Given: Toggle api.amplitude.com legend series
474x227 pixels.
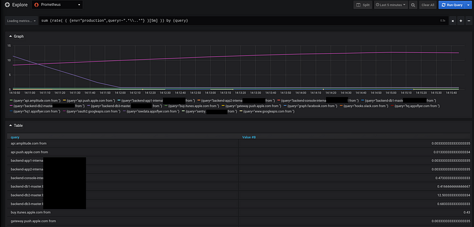Looking at the screenshot, I should click(35, 100).
